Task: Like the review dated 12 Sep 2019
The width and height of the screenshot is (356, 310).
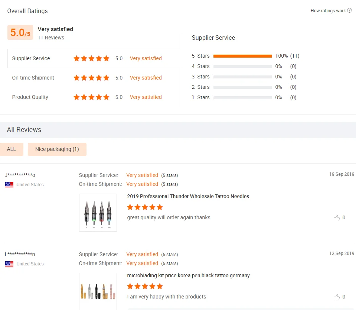Action: tap(337, 297)
